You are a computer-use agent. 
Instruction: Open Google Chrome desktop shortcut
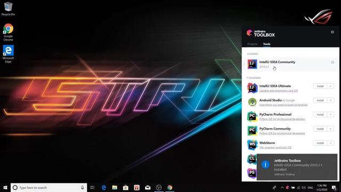pyautogui.click(x=8, y=32)
